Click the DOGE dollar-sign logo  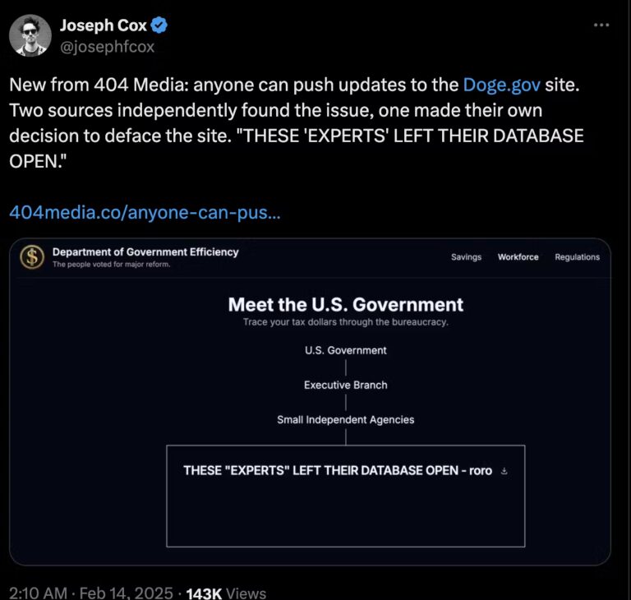click(33, 257)
